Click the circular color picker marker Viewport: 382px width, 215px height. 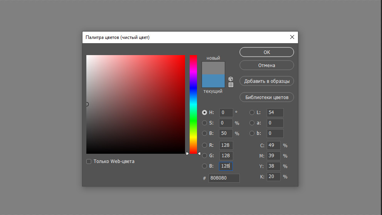click(x=87, y=104)
